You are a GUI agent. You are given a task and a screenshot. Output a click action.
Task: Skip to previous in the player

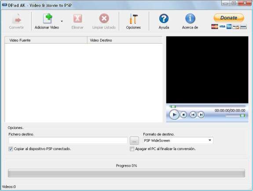pyautogui.click(x=193, y=114)
